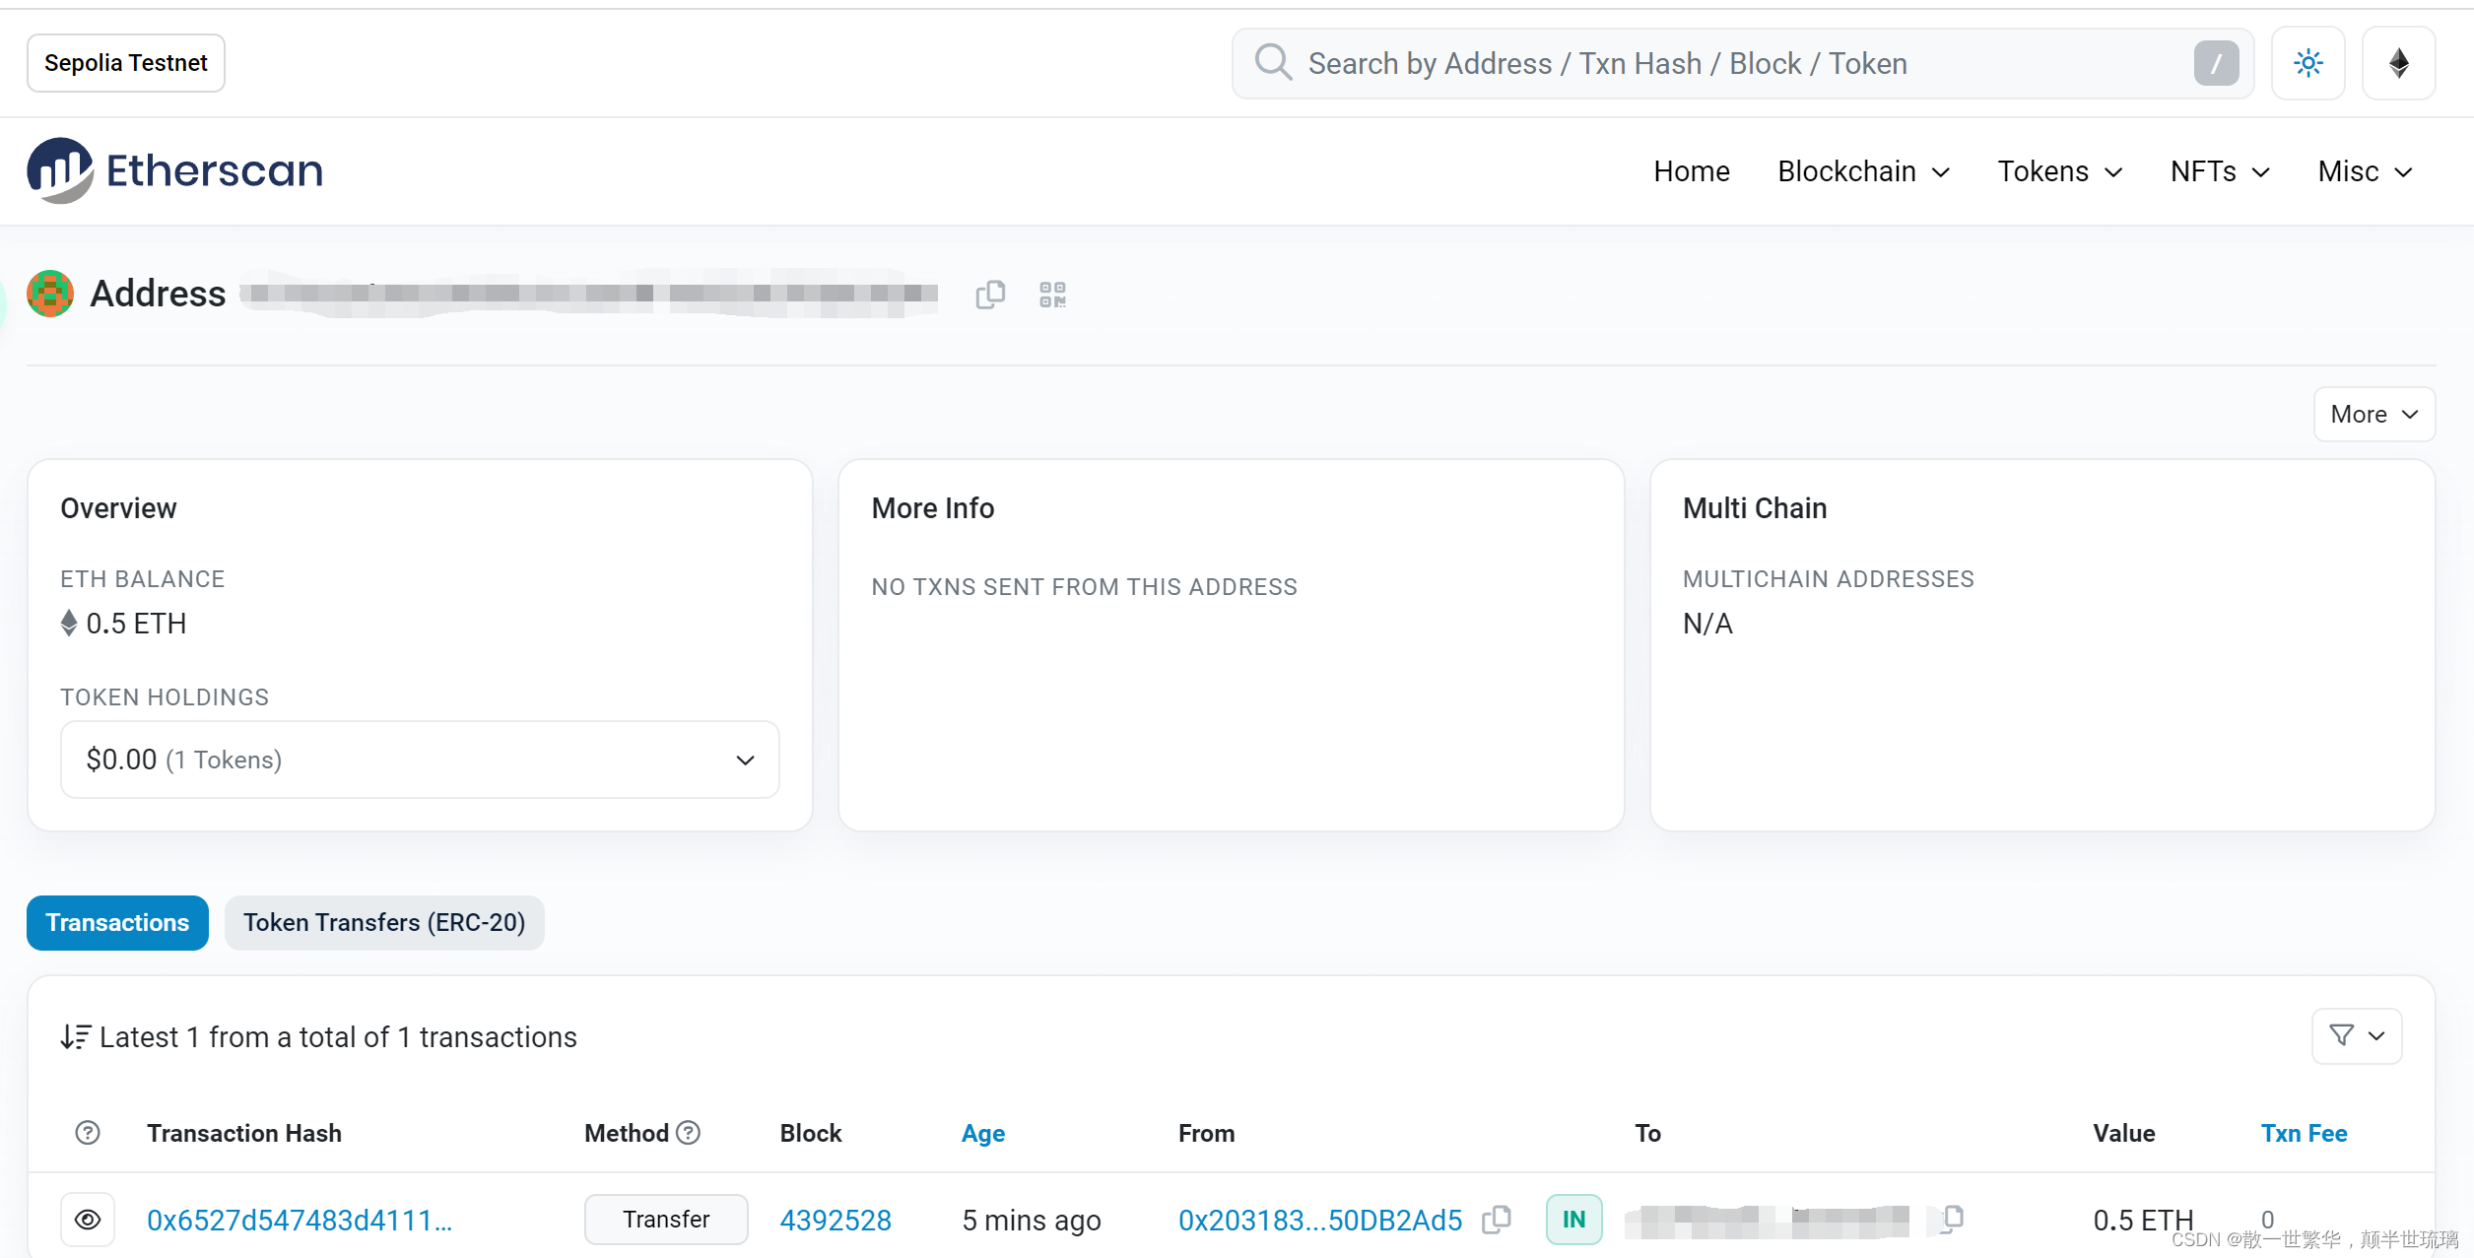
Task: Copy the To address in transaction row
Action: (1952, 1219)
